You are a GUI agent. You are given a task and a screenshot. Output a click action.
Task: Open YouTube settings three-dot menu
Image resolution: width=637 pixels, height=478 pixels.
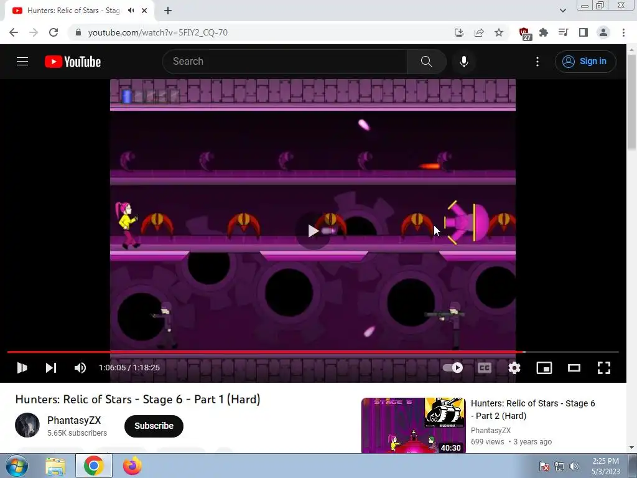click(537, 62)
